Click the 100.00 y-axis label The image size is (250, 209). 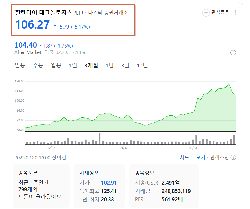pyautogui.click(x=20, y=101)
